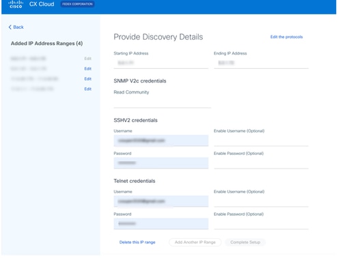Screen dimensions: 347x258
Task: Select the fourth added IP range entry
Action: (32, 89)
